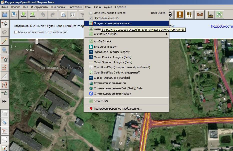This screenshot has height=151, width=233.
Task: Click the factory preset icon
Action: [210, 15]
